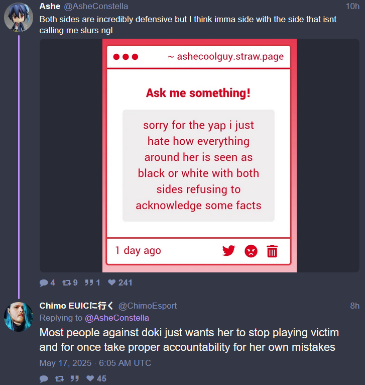Click the angry face icon in the image
The width and height of the screenshot is (365, 385).
[251, 251]
